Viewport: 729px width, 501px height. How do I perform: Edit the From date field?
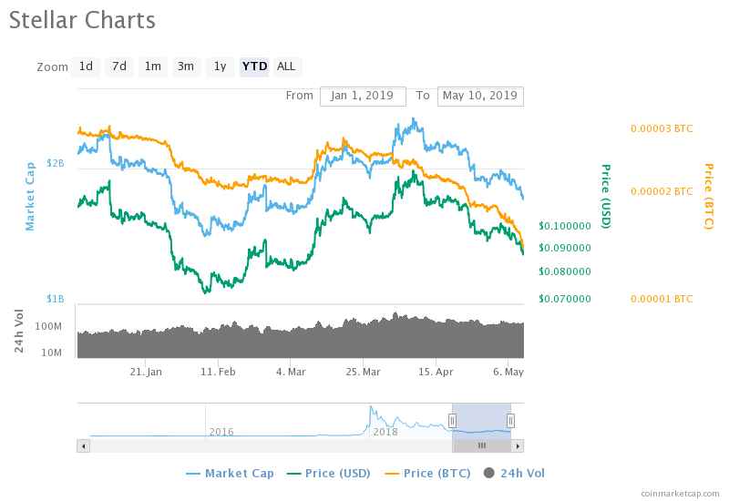coord(363,96)
